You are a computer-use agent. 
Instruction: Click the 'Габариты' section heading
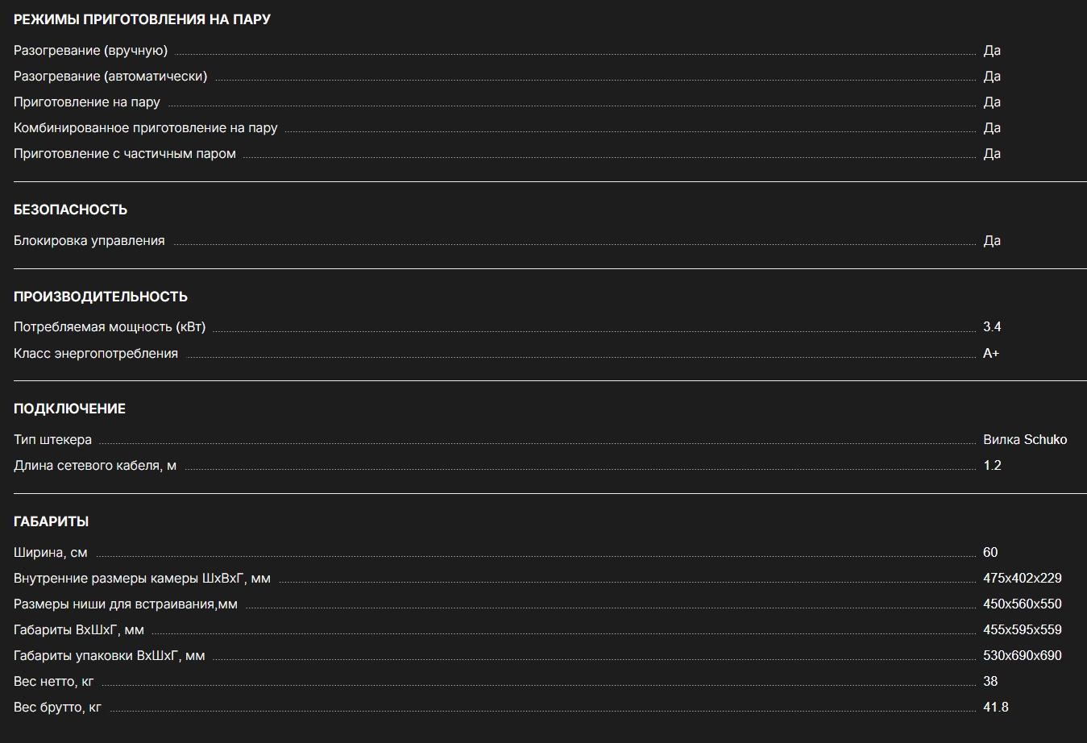(51, 521)
